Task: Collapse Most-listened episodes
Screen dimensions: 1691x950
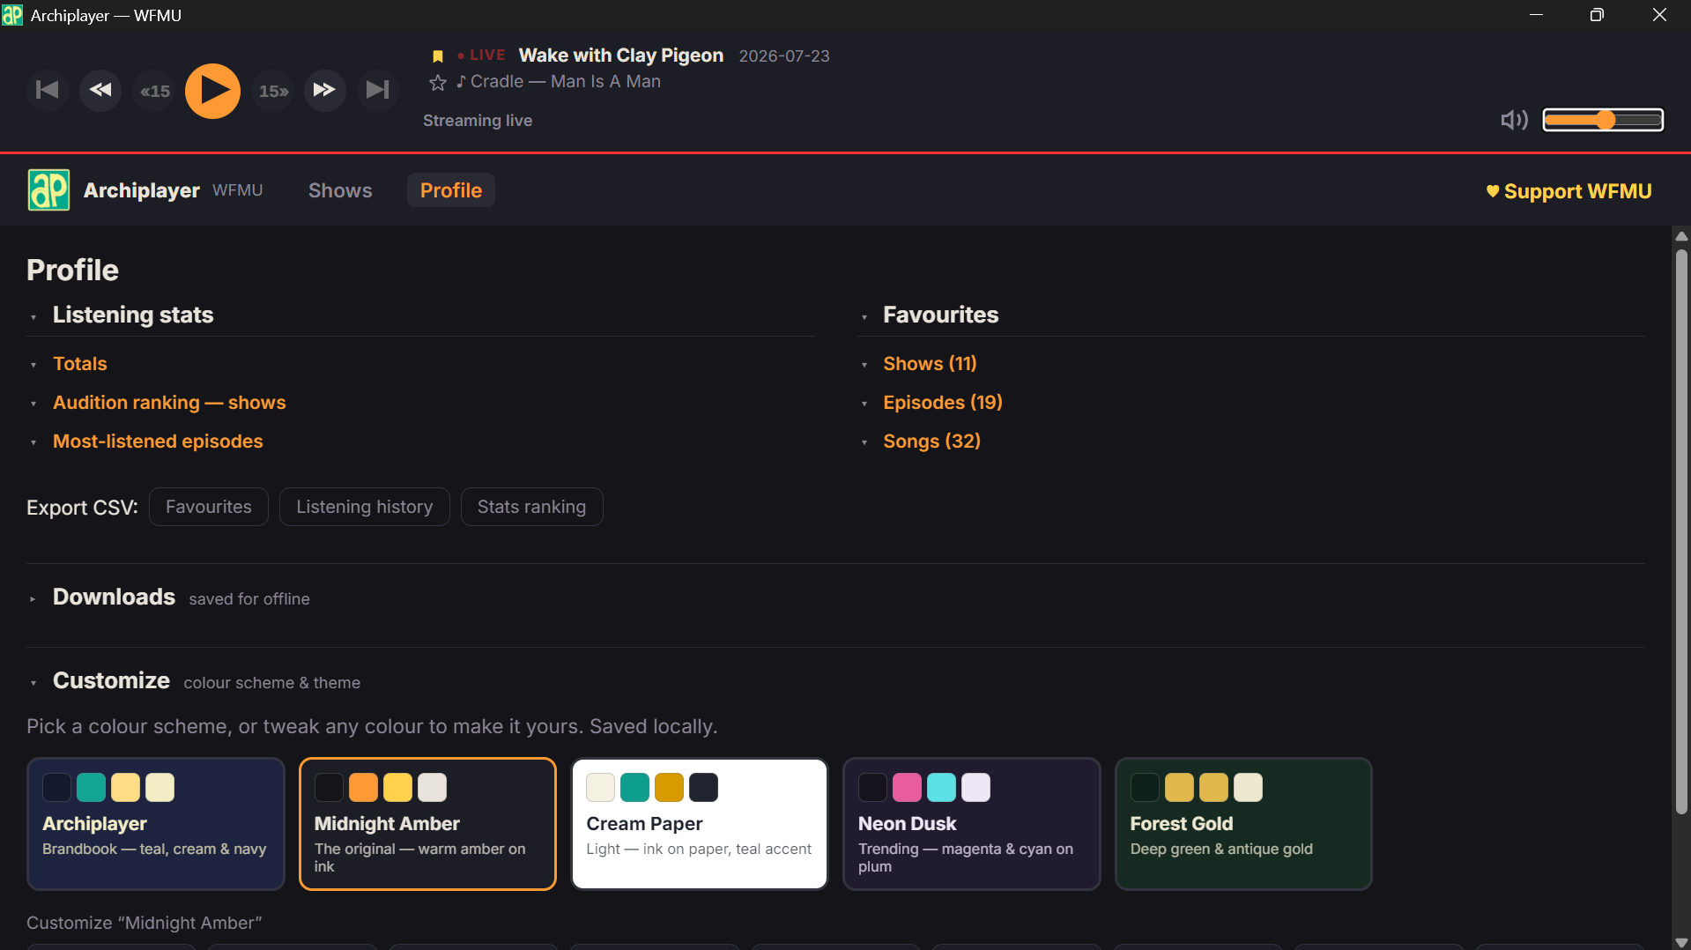Action: click(157, 442)
